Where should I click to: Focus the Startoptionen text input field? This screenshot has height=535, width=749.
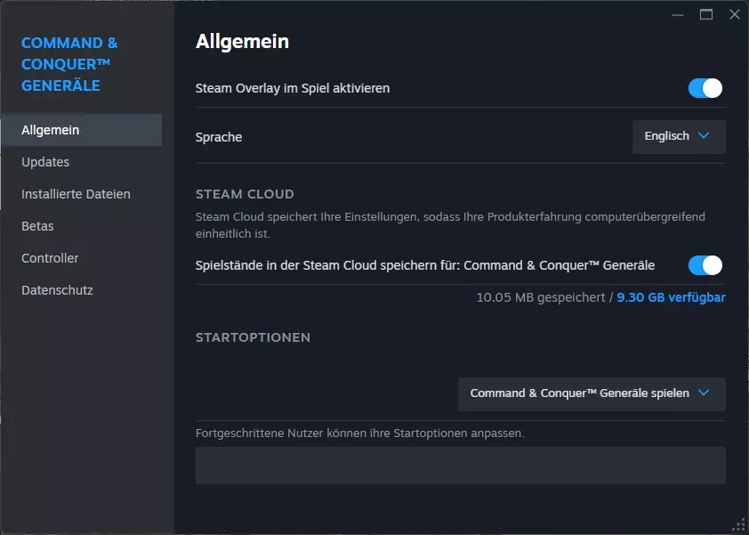[x=461, y=466]
